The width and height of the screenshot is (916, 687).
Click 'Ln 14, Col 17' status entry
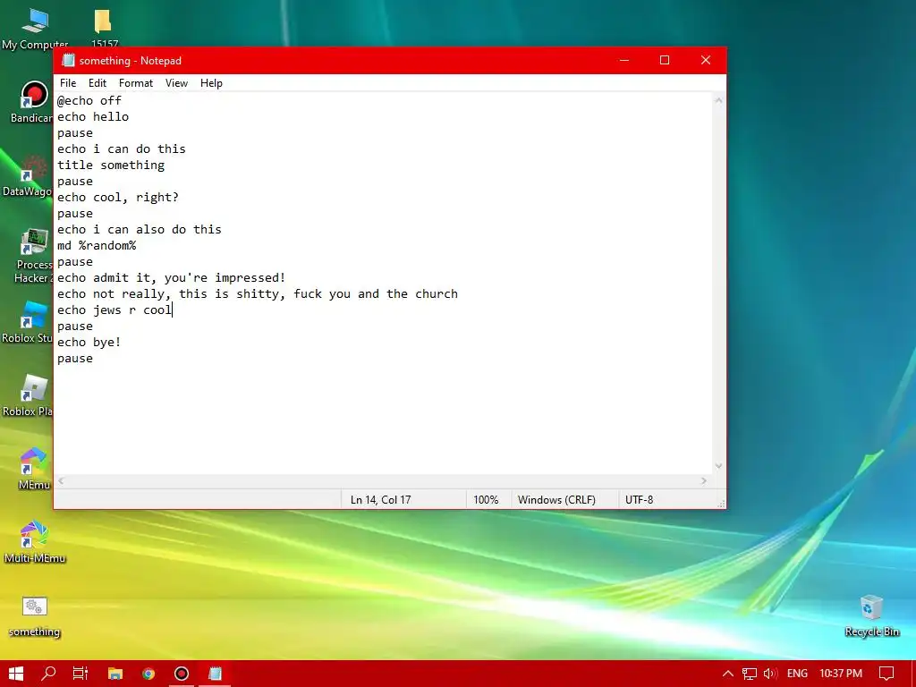pos(381,500)
